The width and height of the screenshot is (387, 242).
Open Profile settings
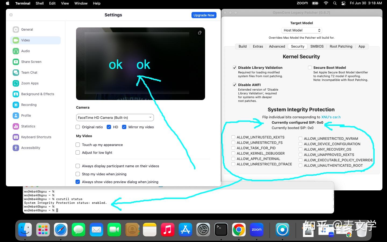click(35, 116)
